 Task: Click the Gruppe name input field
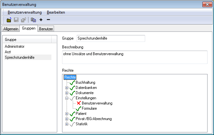tap(111, 38)
